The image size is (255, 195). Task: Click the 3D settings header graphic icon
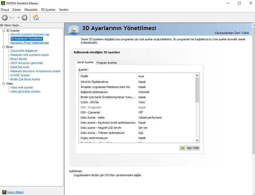73,29
